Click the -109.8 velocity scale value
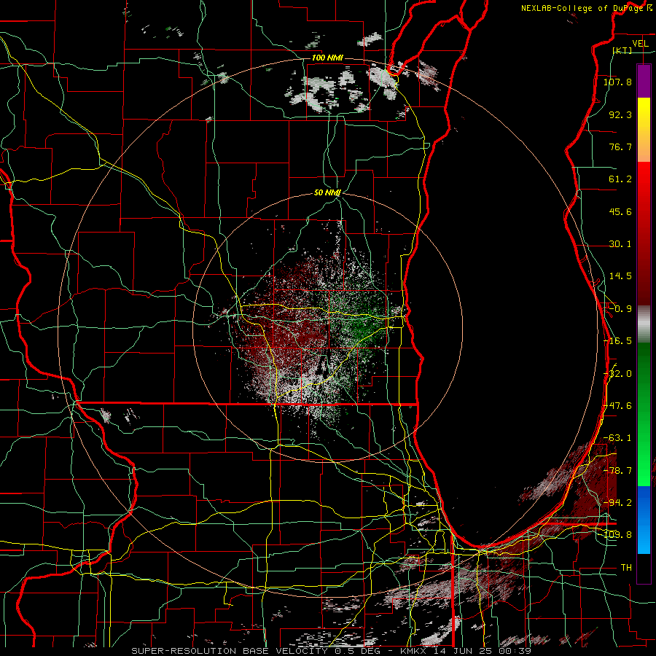 [x=617, y=535]
